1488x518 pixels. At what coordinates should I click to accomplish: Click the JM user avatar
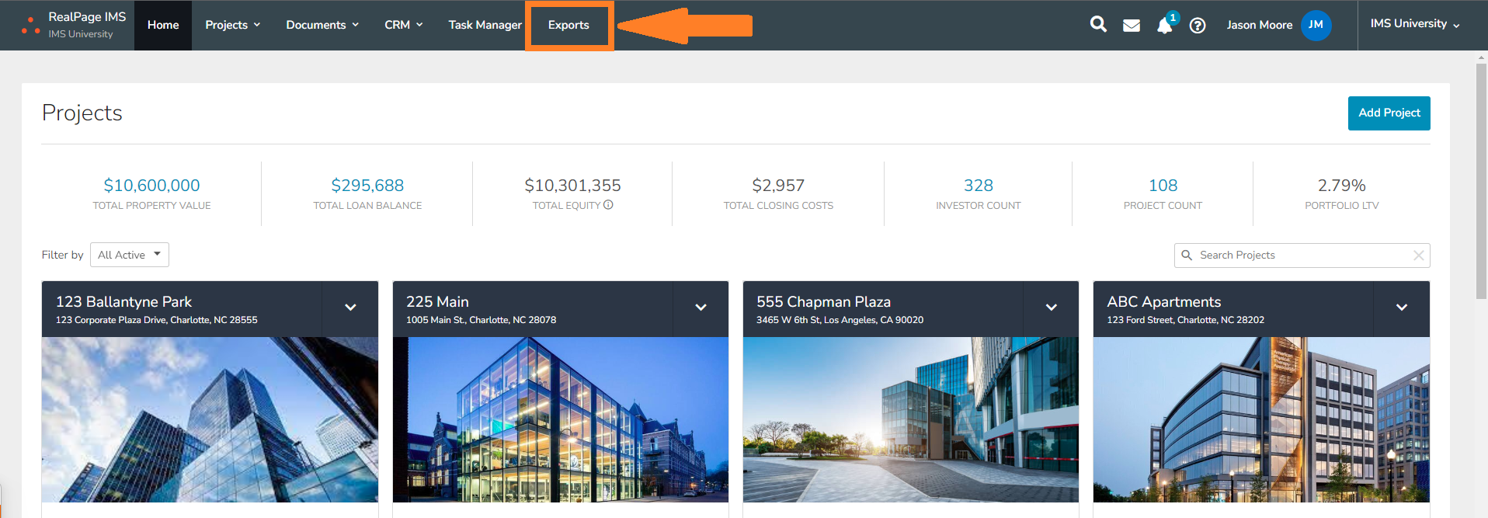tap(1316, 25)
